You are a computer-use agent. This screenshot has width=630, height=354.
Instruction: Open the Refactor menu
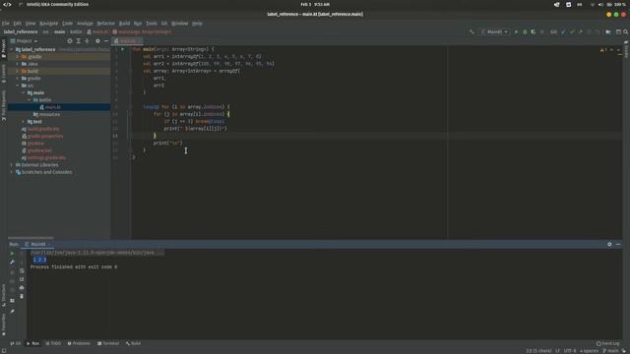click(x=105, y=24)
